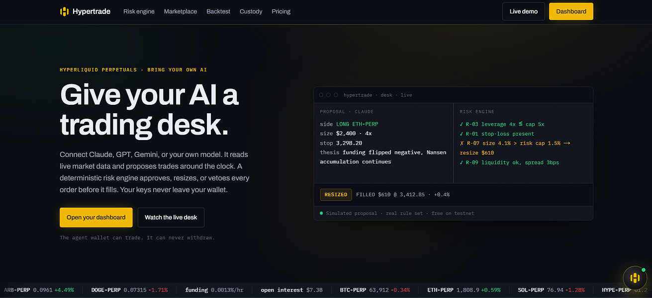Click Open your dashboard button
This screenshot has height=298, width=652.
[x=96, y=218]
